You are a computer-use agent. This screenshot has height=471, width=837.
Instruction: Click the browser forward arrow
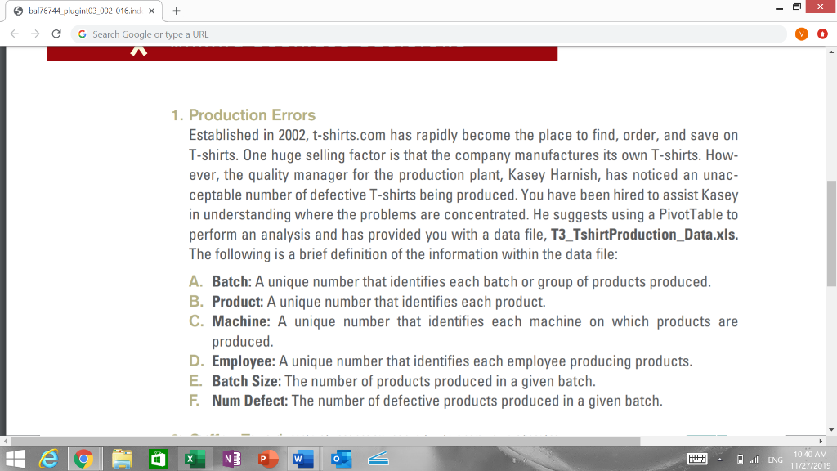tap(35, 34)
